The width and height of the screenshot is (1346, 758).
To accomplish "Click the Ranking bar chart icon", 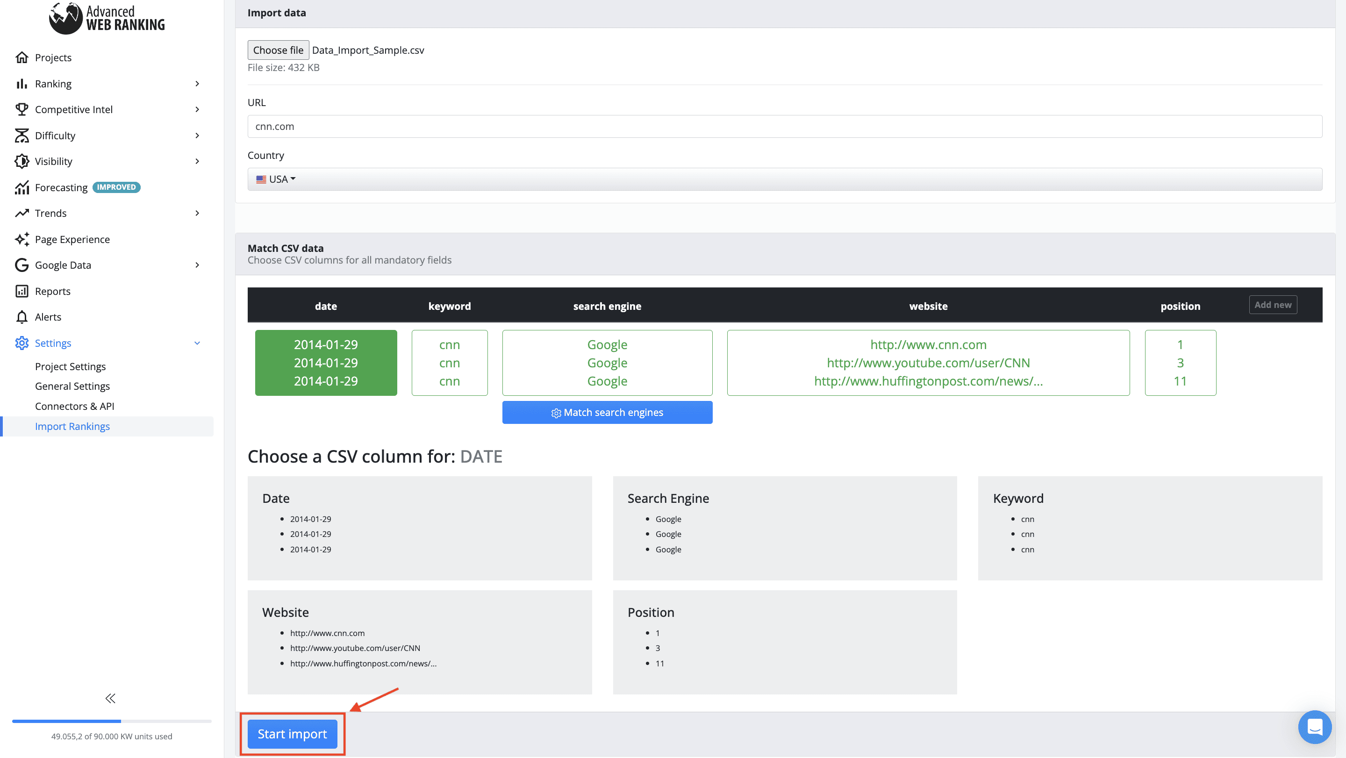I will point(21,84).
